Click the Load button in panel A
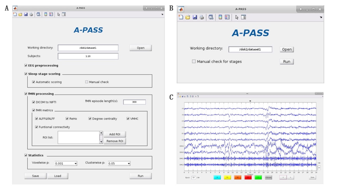Viewport: 340px width, 193px height. pyautogui.click(x=57, y=176)
